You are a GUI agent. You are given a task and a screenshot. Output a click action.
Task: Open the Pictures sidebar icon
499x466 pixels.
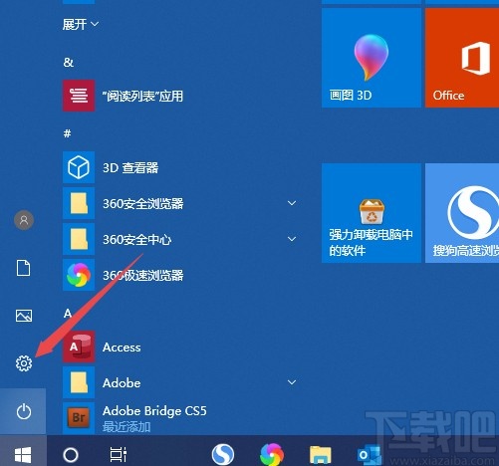pos(24,316)
